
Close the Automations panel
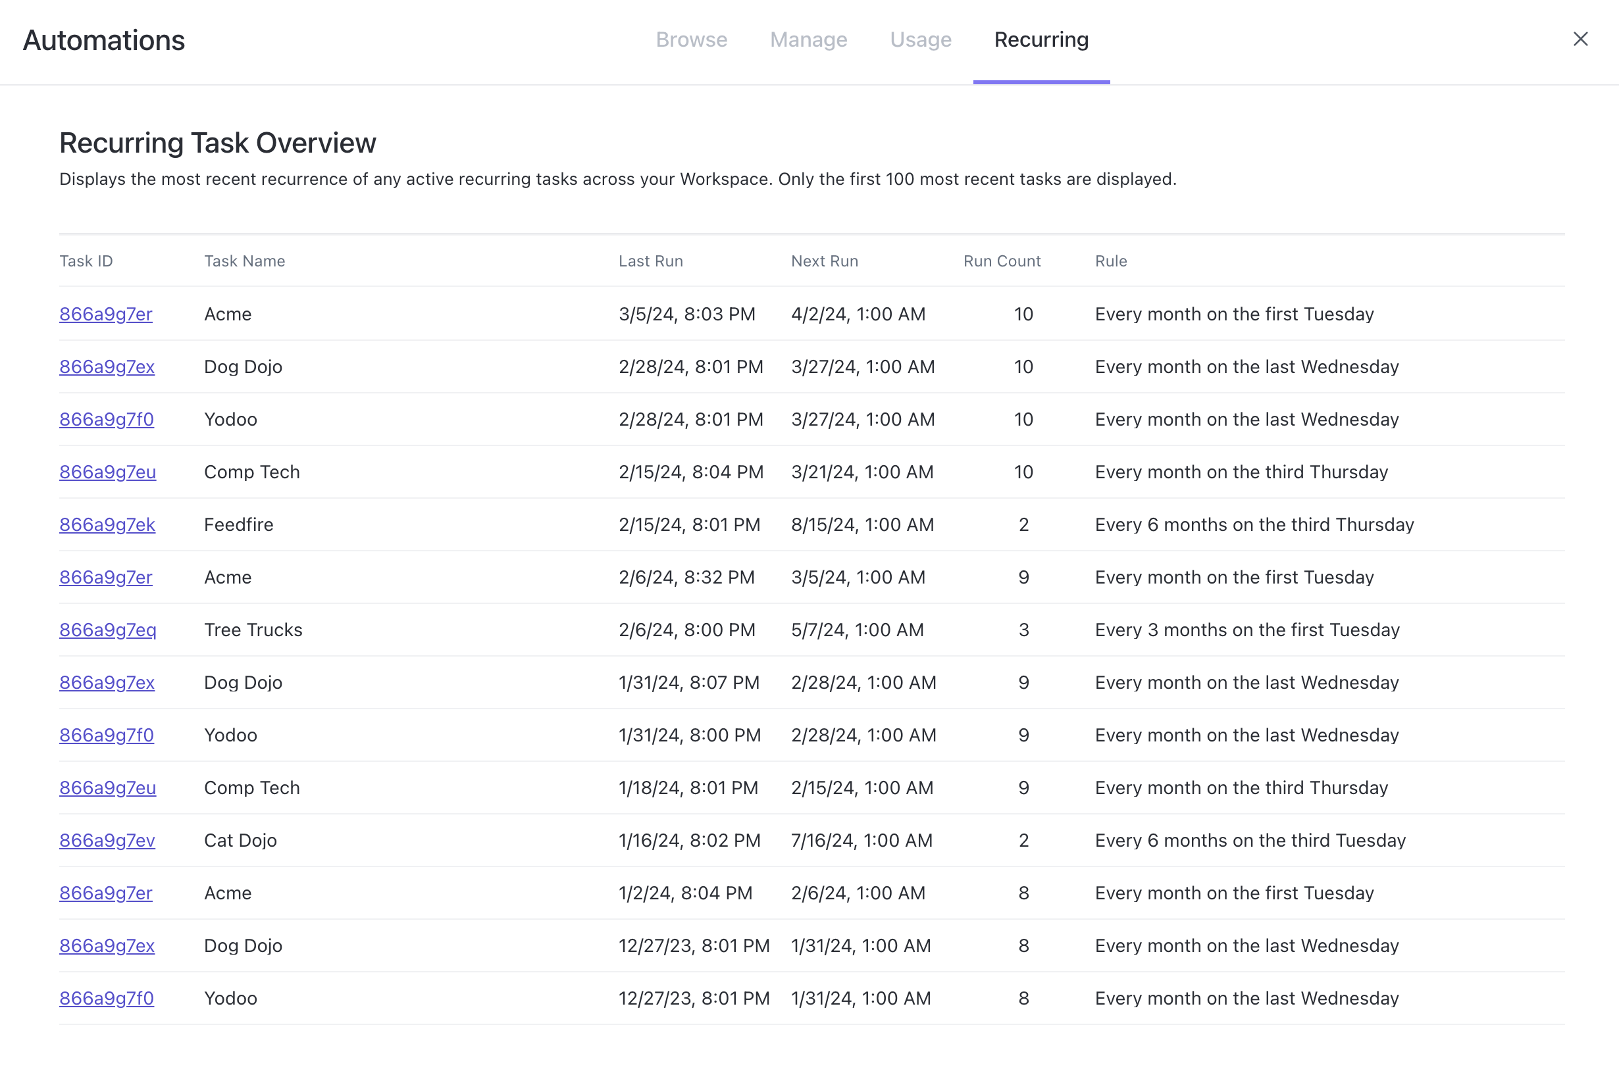(x=1581, y=39)
